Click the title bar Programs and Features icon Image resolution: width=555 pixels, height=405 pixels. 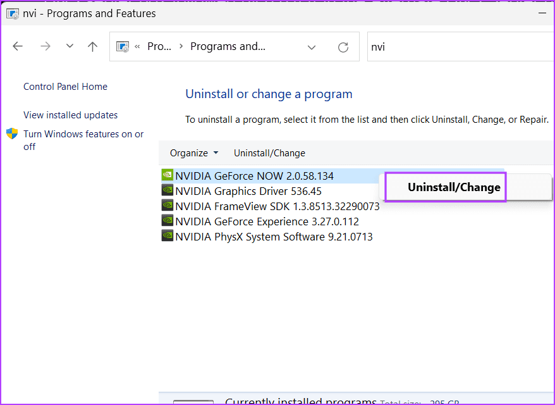(x=13, y=14)
